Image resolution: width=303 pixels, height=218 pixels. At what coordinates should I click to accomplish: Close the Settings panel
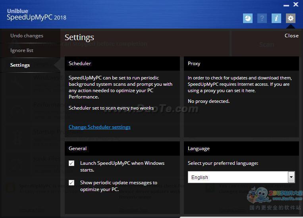(291, 36)
